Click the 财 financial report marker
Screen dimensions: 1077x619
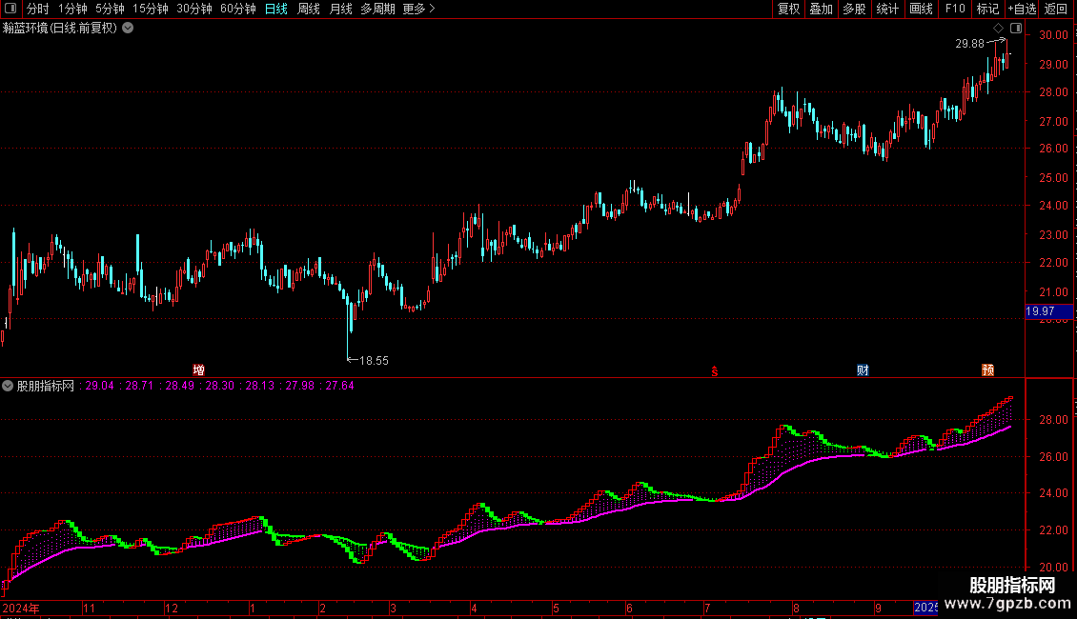click(x=863, y=369)
